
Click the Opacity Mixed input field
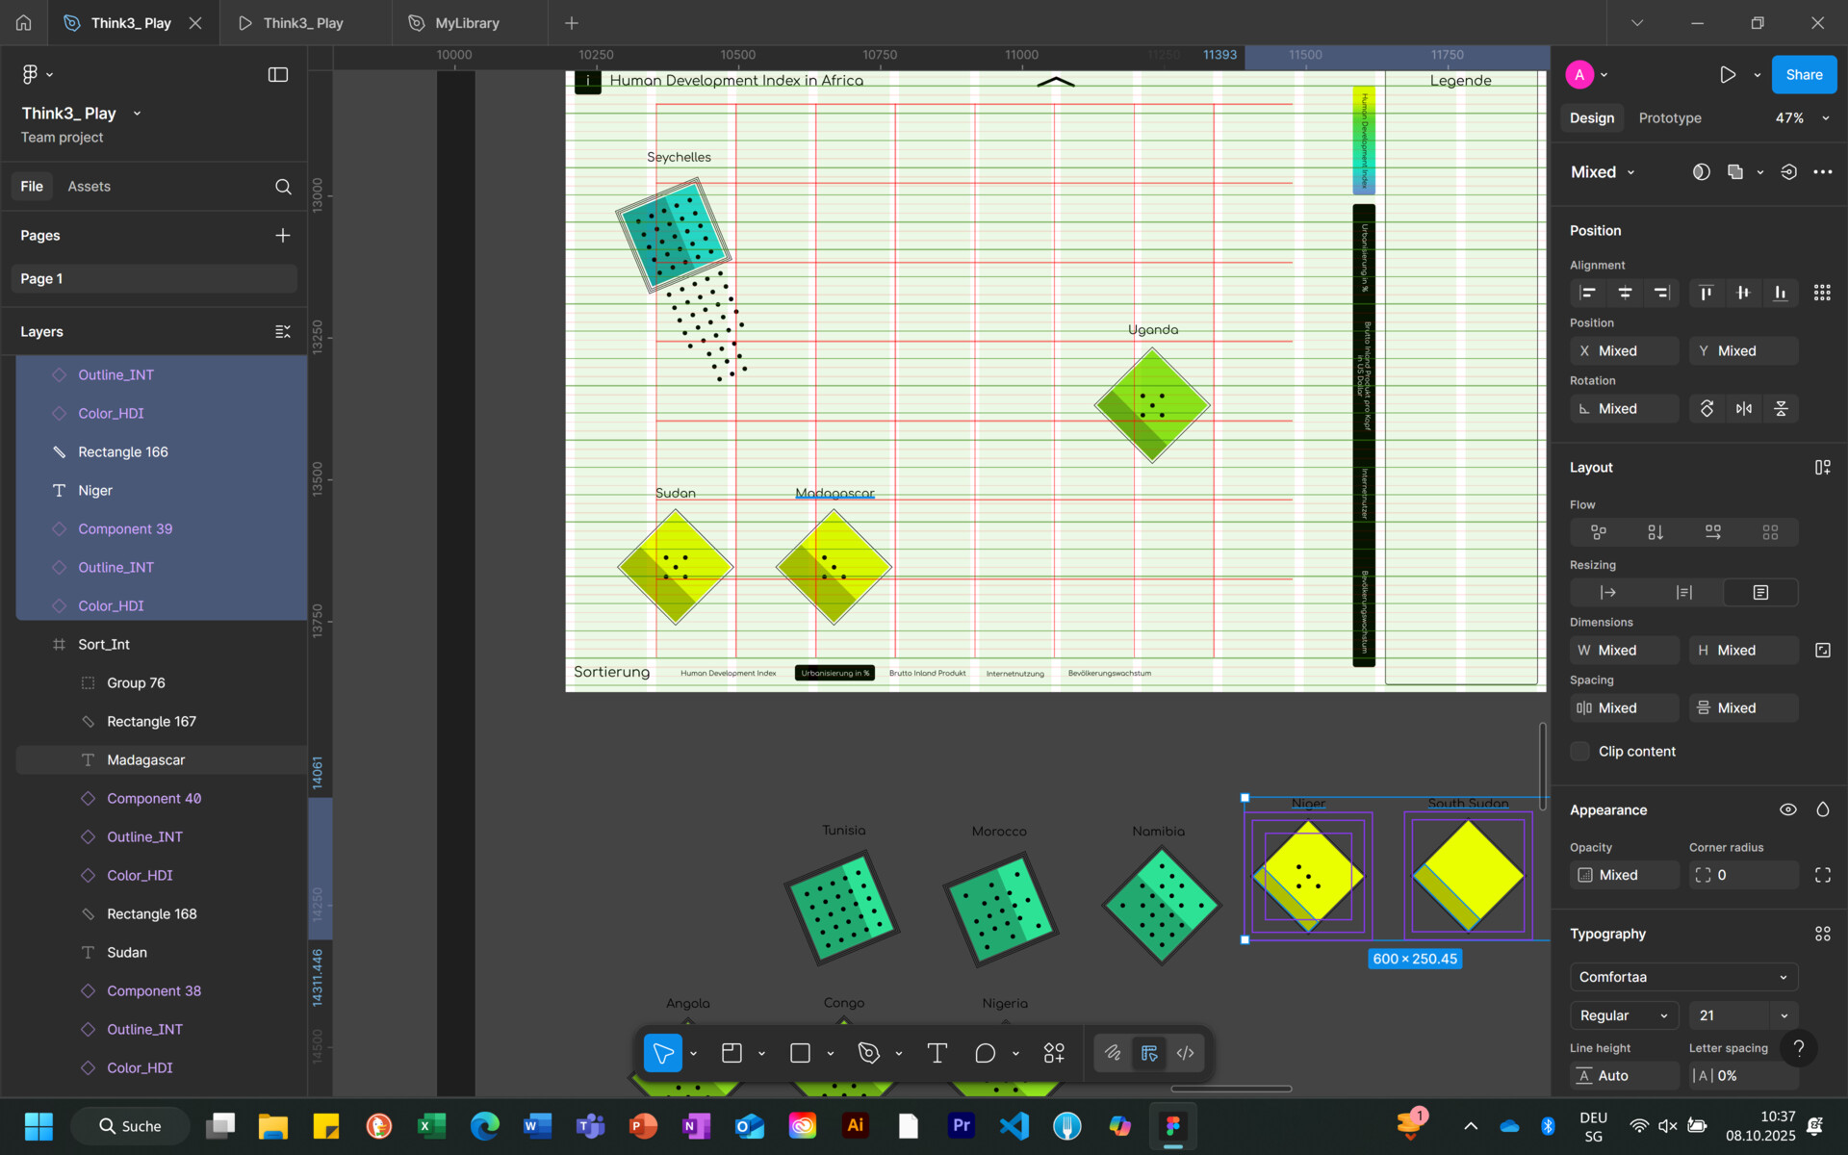click(x=1624, y=875)
